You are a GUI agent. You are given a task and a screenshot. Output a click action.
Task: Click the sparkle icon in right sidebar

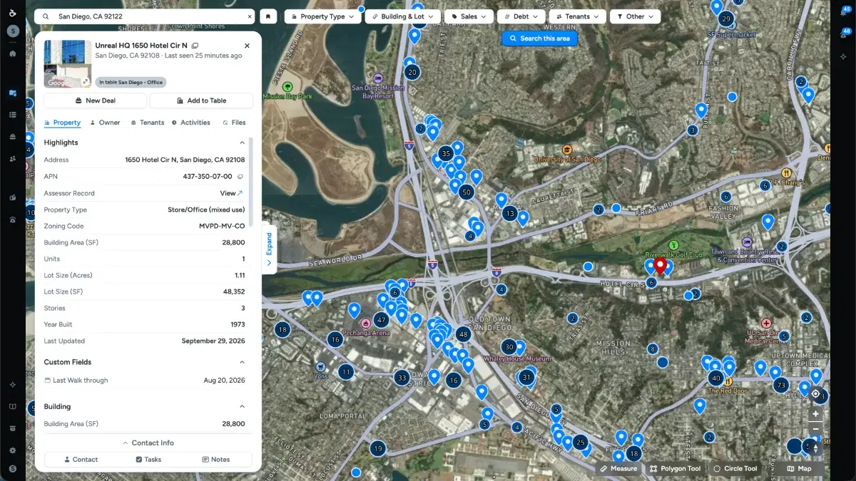click(843, 56)
